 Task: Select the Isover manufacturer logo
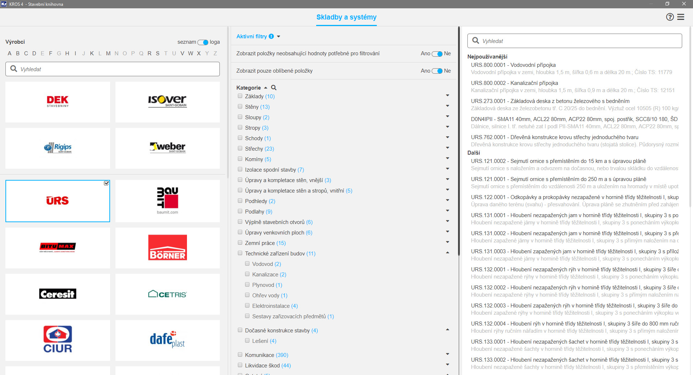point(167,102)
